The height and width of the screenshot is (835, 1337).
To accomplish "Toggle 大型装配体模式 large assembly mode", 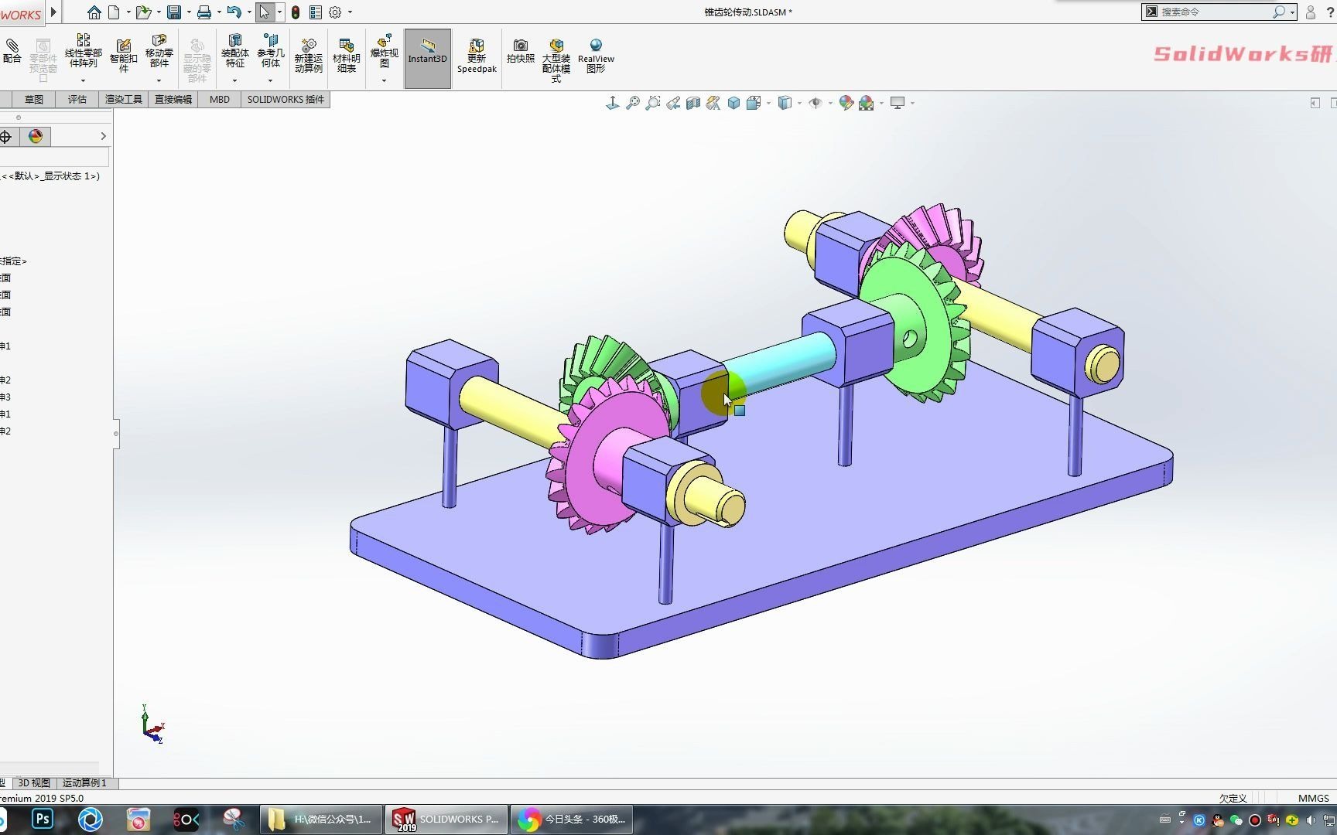I will [x=556, y=60].
